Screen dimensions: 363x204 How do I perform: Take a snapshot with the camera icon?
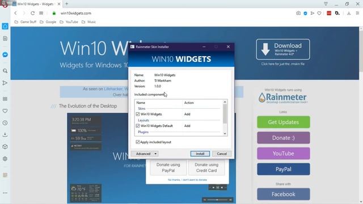pyautogui.click(x=298, y=13)
